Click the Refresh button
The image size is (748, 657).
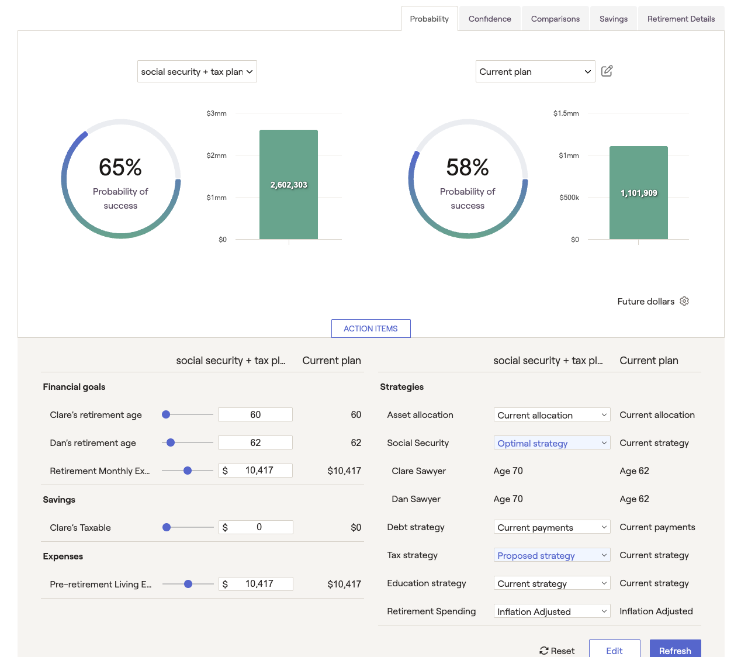[675, 649]
